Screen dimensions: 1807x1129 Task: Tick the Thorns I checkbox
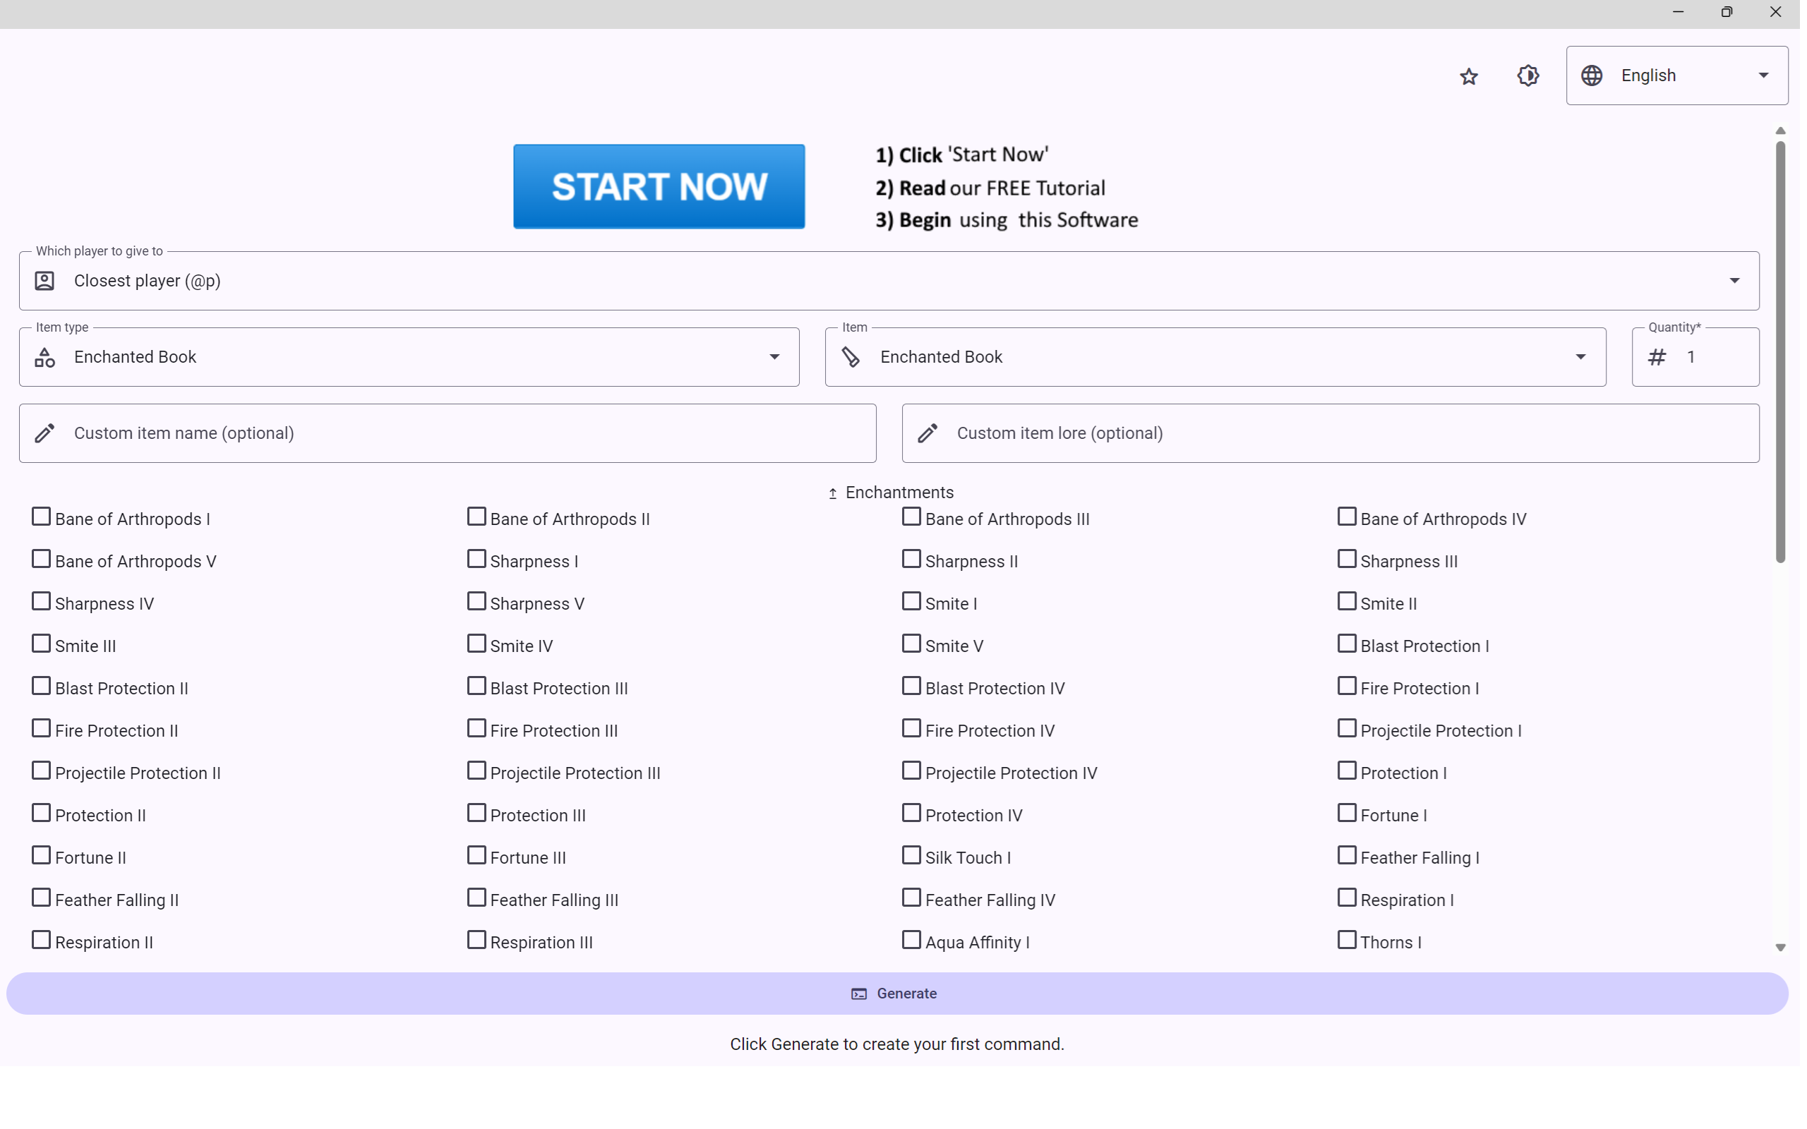point(1346,940)
